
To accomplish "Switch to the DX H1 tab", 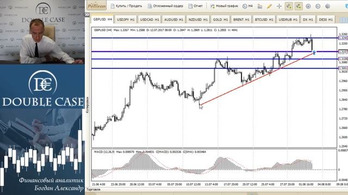I will point(308,19).
